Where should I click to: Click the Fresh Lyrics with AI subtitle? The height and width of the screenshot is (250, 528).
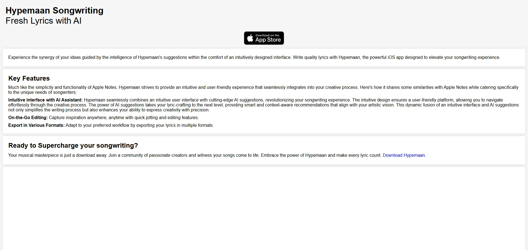click(43, 21)
